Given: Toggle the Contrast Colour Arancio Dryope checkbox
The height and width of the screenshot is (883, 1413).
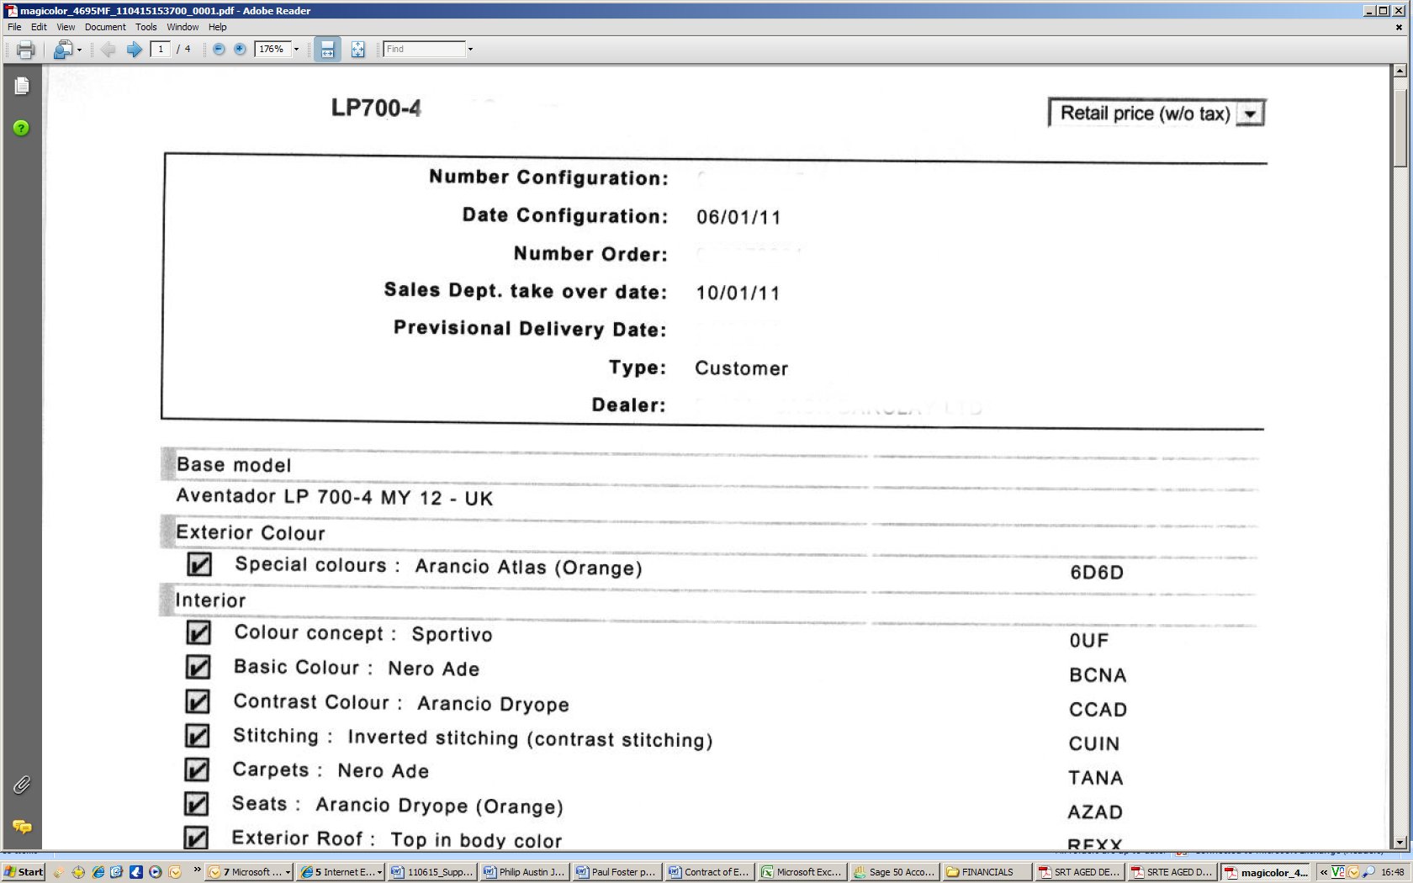Looking at the screenshot, I should coord(198,701).
